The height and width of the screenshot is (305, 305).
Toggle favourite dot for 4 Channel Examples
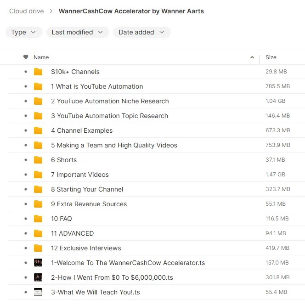[x=26, y=130]
